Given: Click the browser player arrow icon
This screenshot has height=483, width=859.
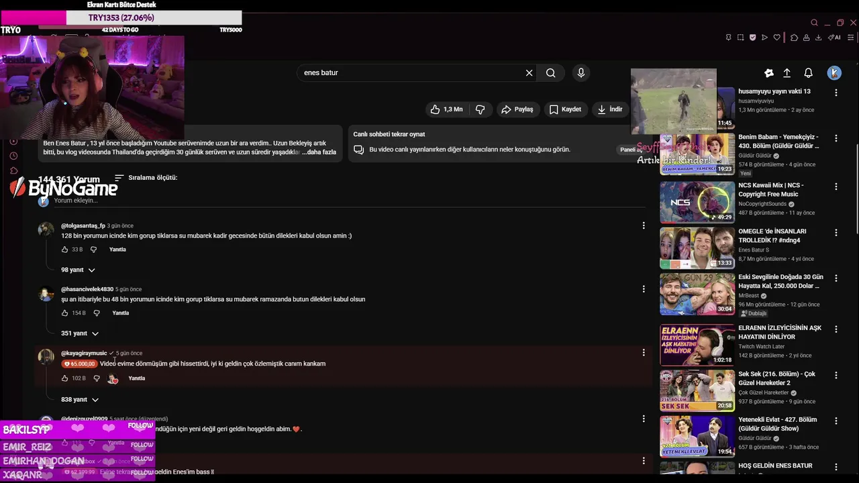Looking at the screenshot, I should pos(764,38).
